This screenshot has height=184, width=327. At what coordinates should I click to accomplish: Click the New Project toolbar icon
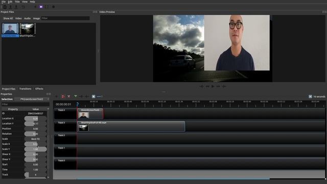(x=5, y=7)
